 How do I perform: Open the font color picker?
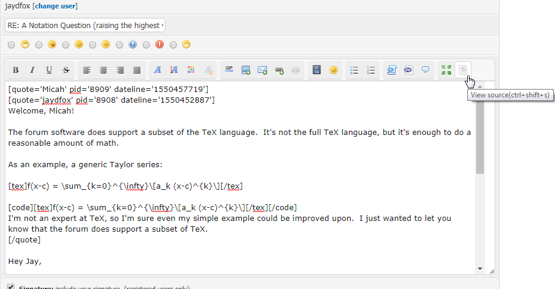pyautogui.click(x=191, y=70)
